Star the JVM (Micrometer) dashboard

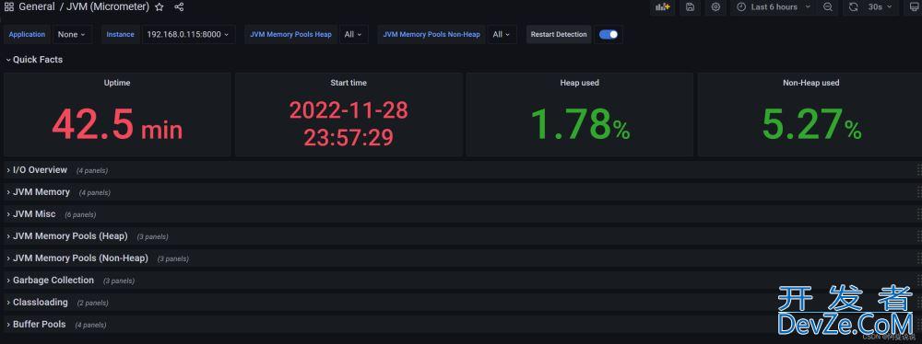(160, 7)
